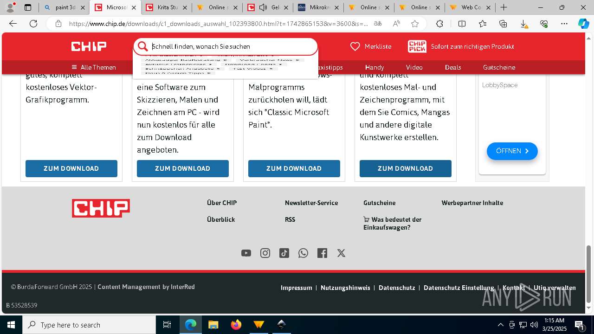Click ZUM DOWNLOAD under Skizzieren software card

183,168
